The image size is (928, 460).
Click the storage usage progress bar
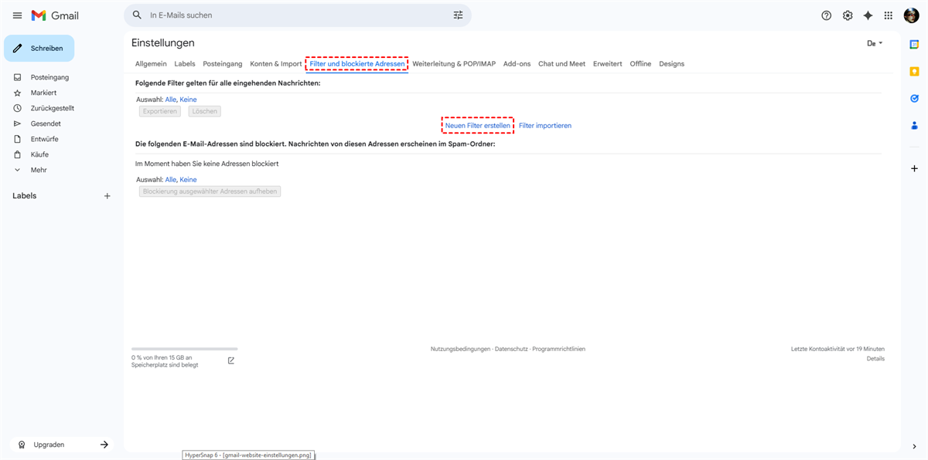(x=184, y=349)
